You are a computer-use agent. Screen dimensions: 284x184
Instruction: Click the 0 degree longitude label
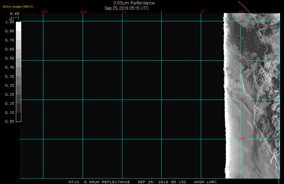(x=161, y=12)
